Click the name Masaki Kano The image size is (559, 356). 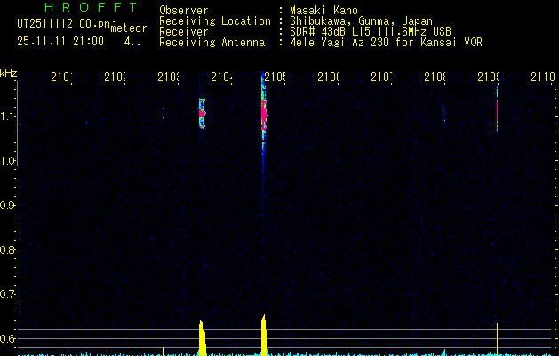pos(323,11)
